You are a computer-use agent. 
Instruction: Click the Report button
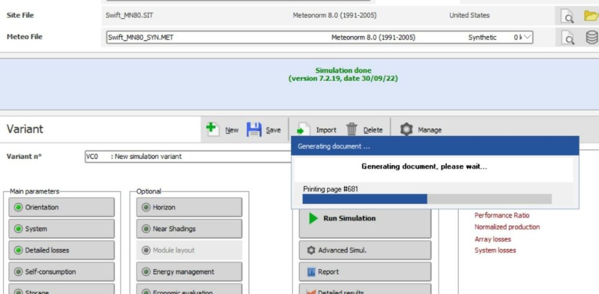[365, 272]
